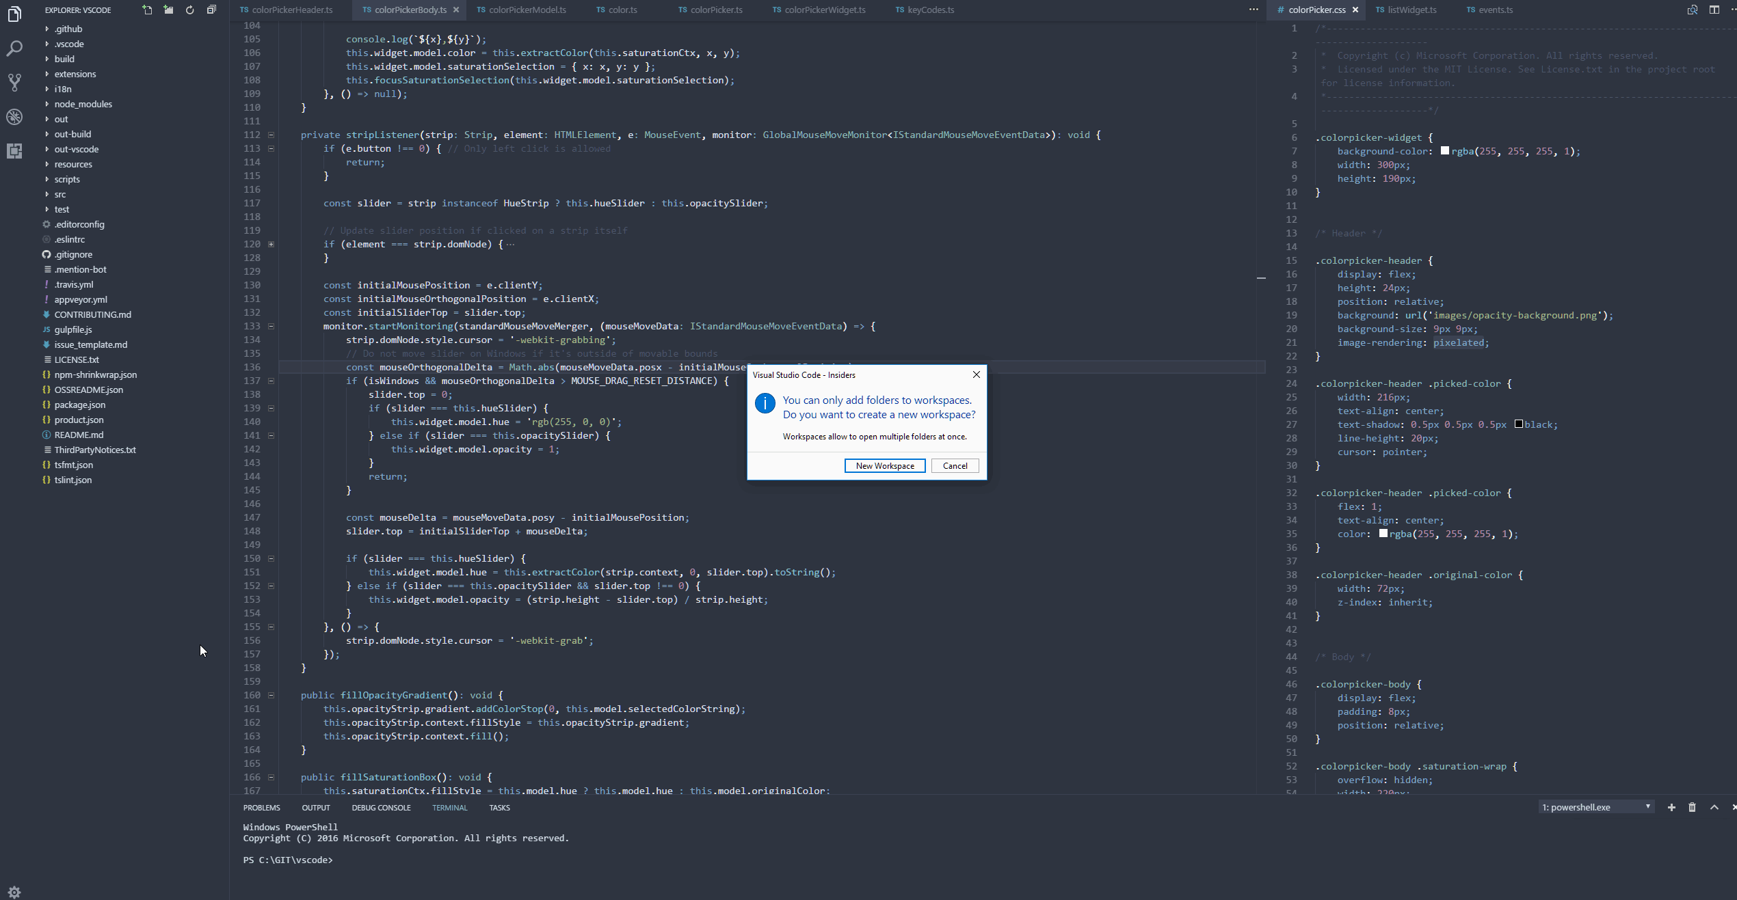Open the Search view in the activity bar
Viewport: 1737px width, 900px height.
(x=14, y=49)
